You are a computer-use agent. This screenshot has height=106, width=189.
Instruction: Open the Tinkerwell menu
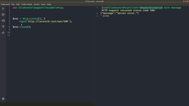[x=5, y=4]
